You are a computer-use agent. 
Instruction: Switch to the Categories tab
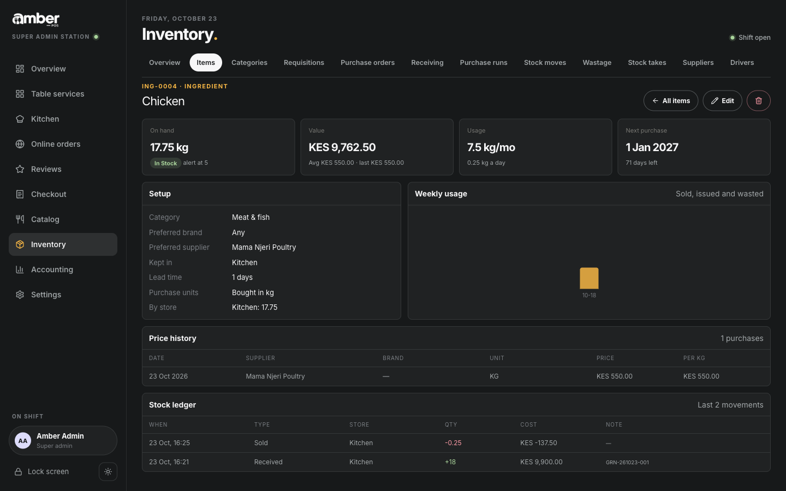coord(249,63)
